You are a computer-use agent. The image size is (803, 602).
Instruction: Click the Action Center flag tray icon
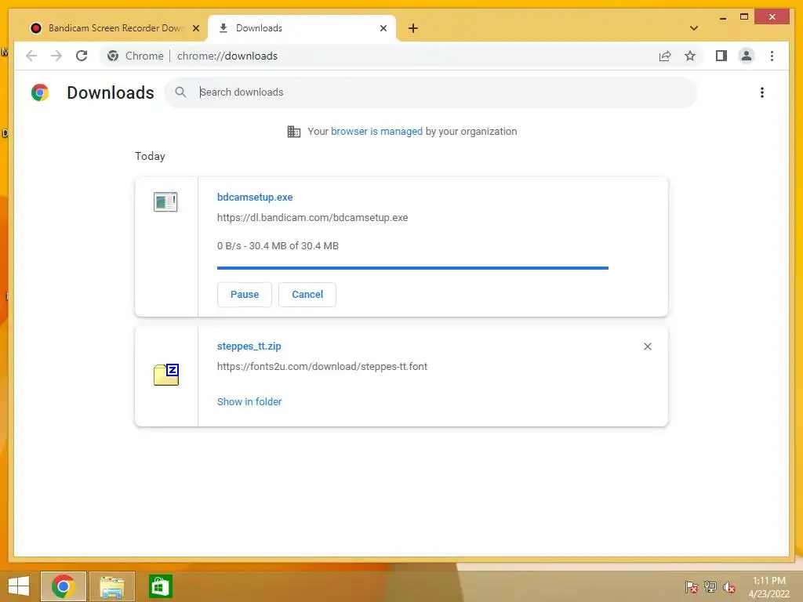[692, 587]
